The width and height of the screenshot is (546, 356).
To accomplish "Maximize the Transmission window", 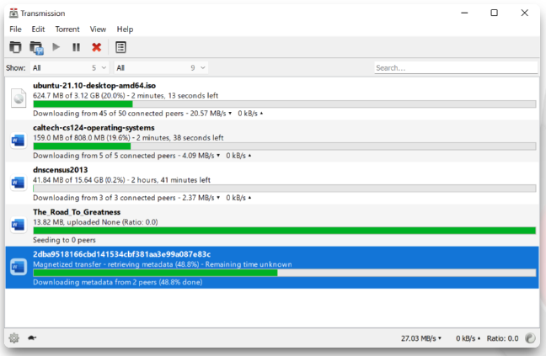I will [x=494, y=13].
